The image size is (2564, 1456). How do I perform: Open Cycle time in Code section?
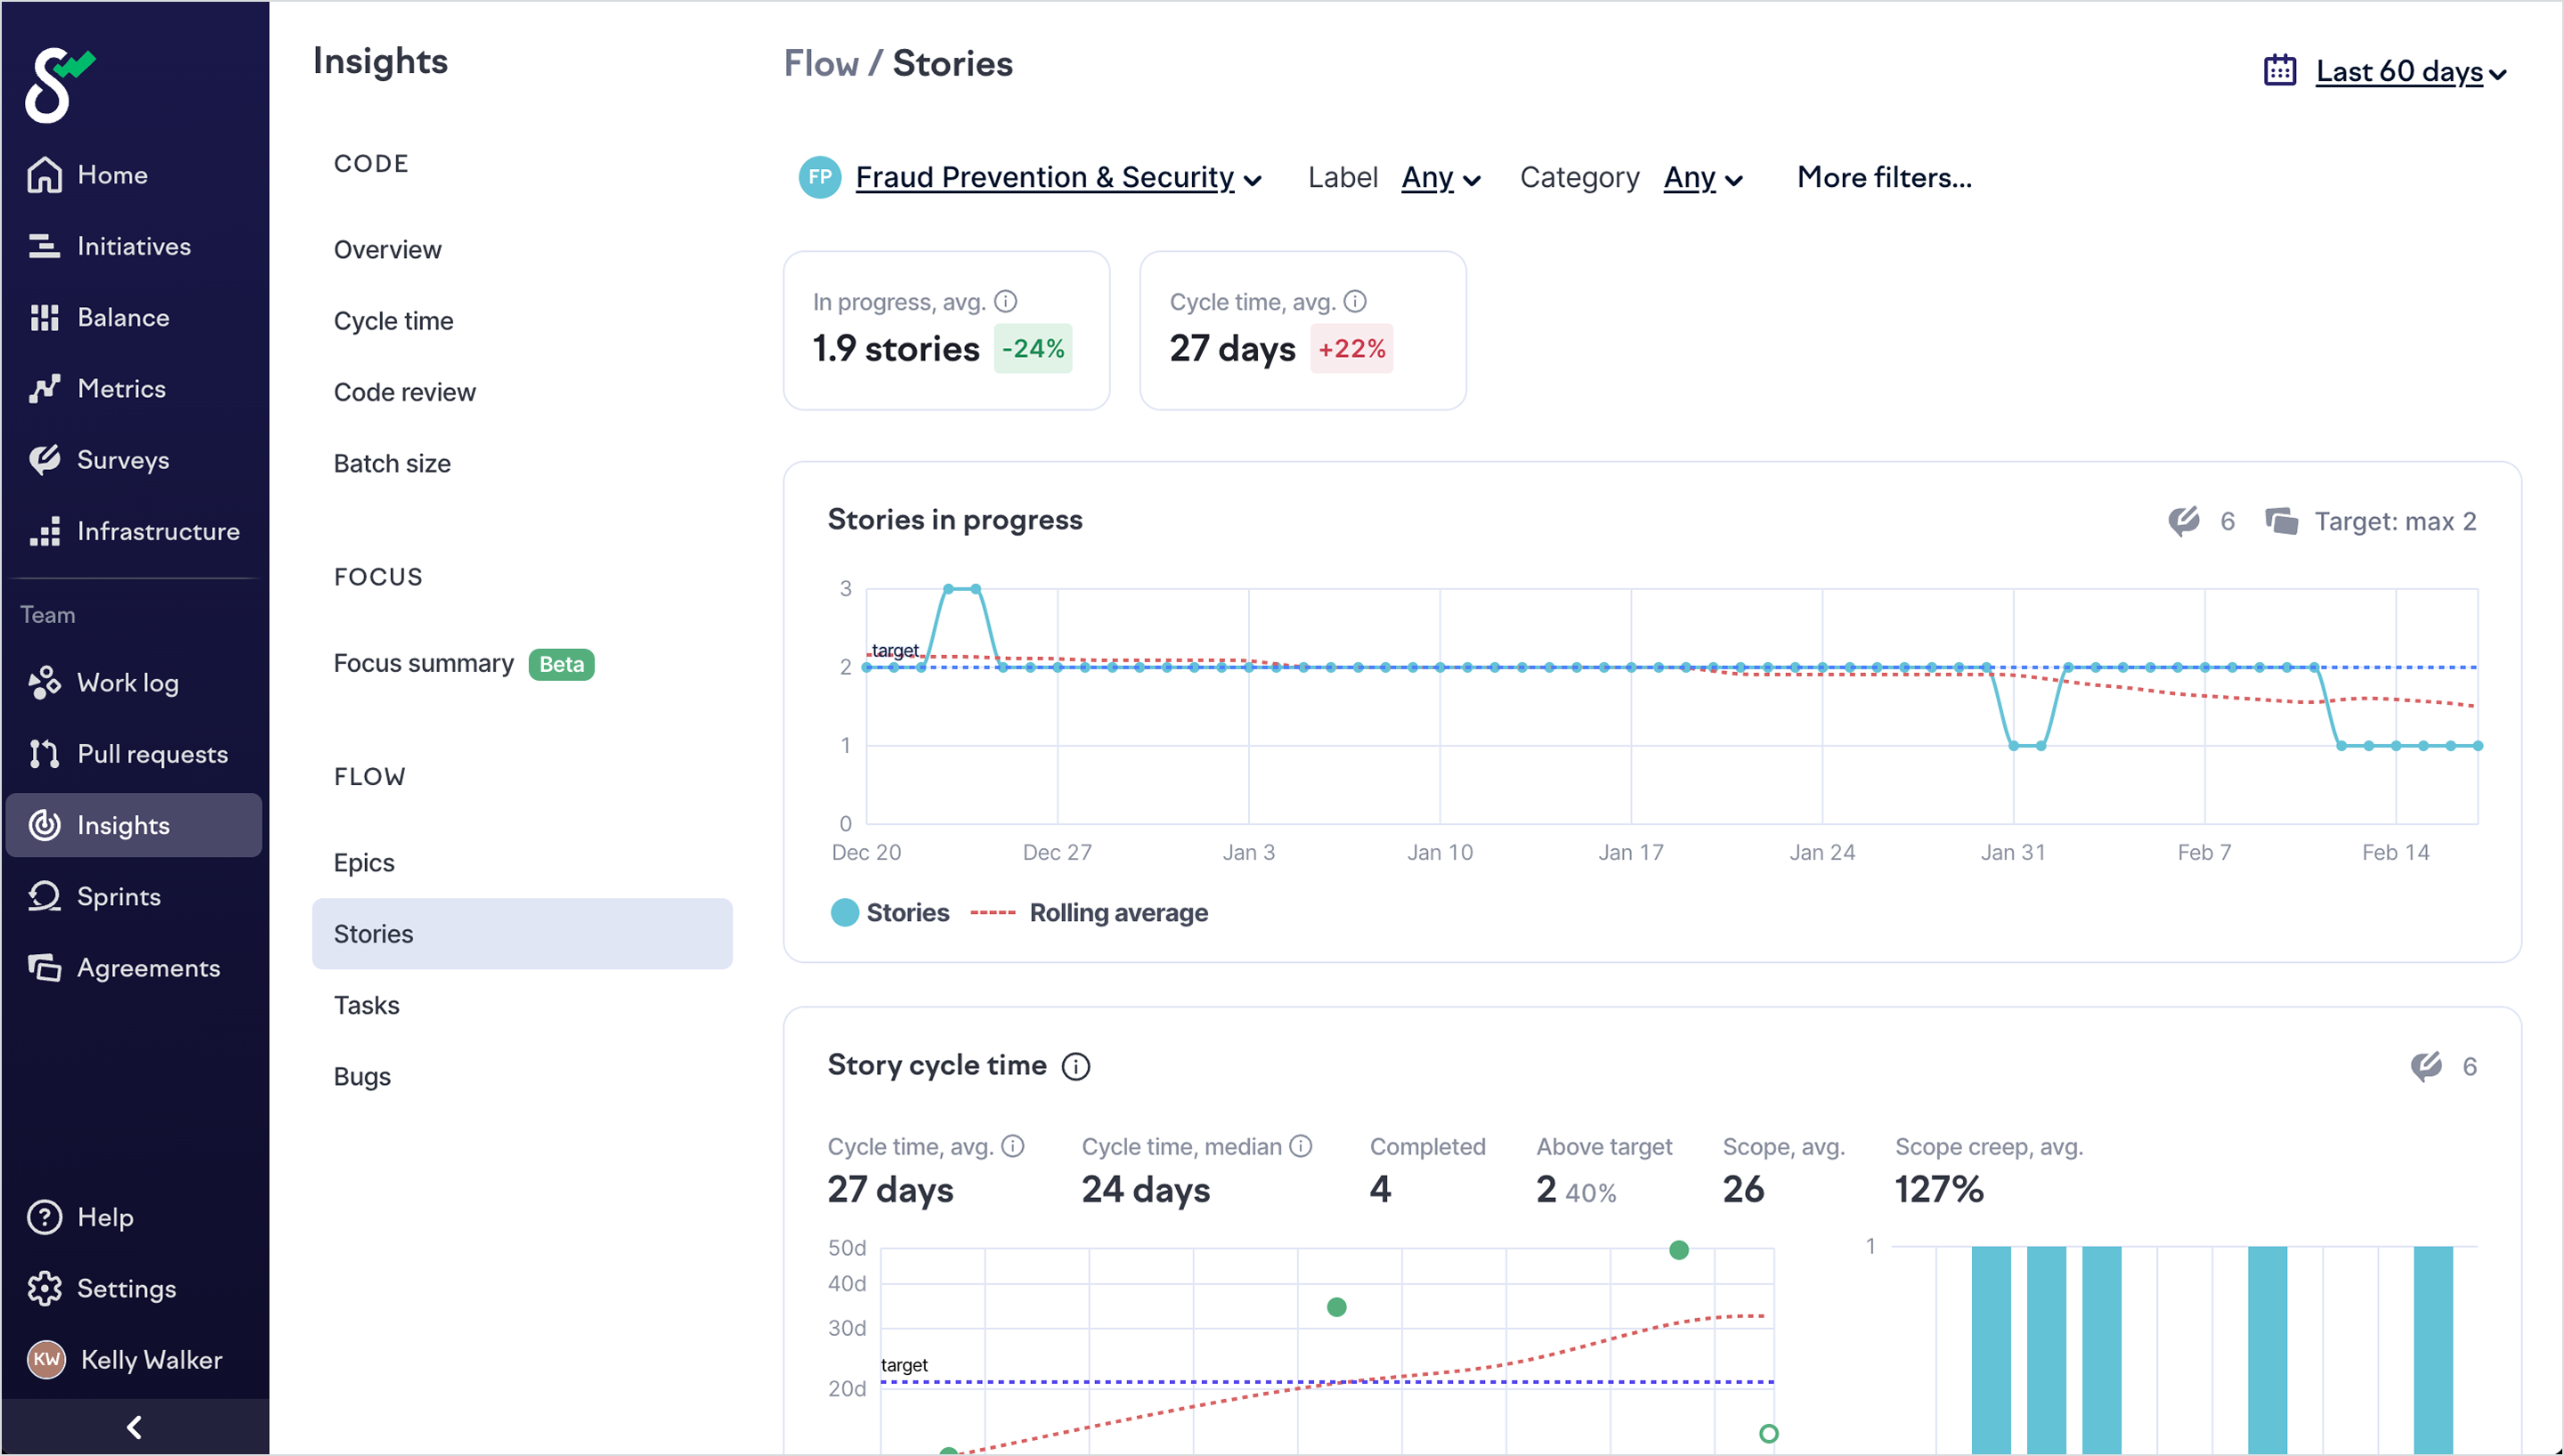click(393, 321)
